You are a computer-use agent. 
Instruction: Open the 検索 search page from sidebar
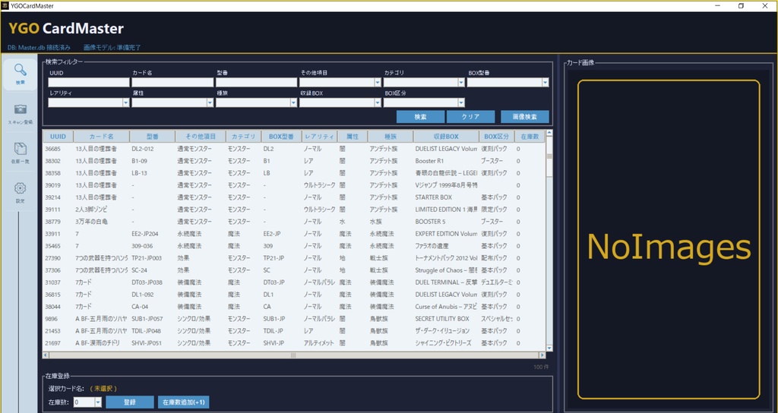coord(20,75)
